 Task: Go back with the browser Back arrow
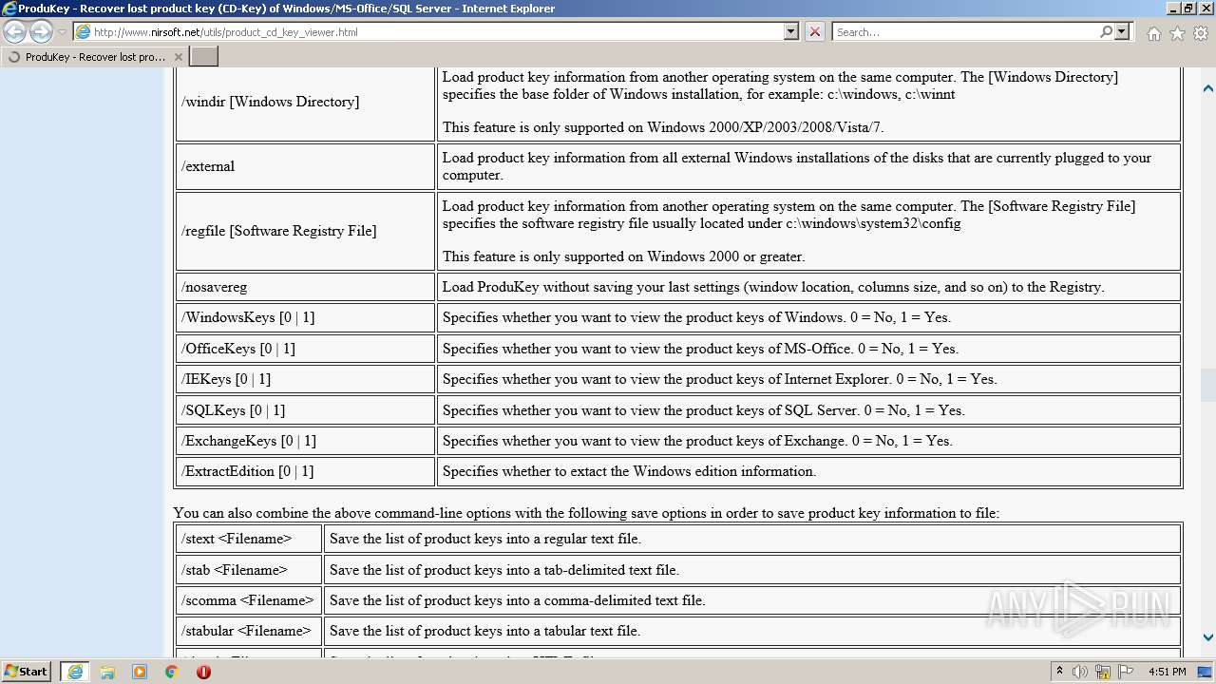pyautogui.click(x=14, y=31)
